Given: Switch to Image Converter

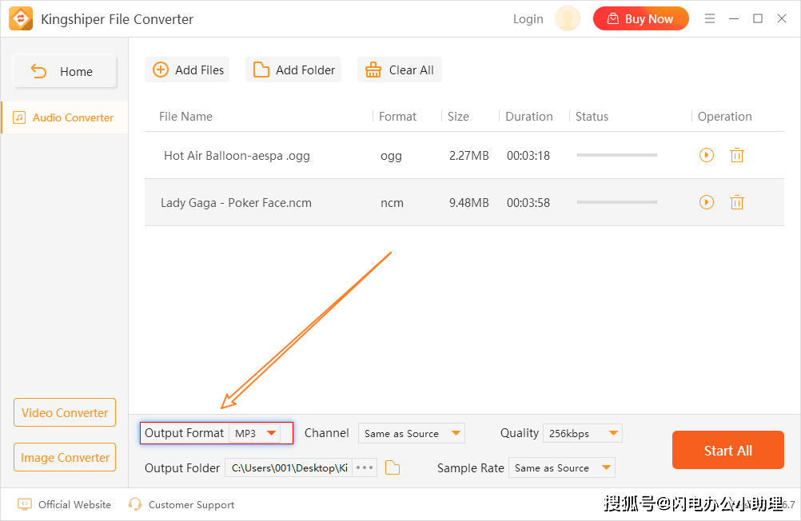Looking at the screenshot, I should 65,457.
